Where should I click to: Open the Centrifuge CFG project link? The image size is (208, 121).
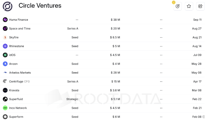coord(19,82)
